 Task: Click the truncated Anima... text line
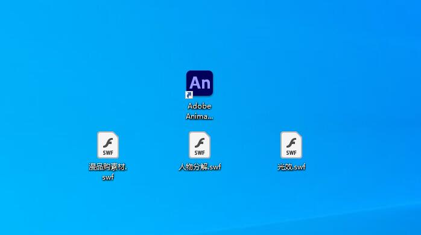[x=200, y=116]
